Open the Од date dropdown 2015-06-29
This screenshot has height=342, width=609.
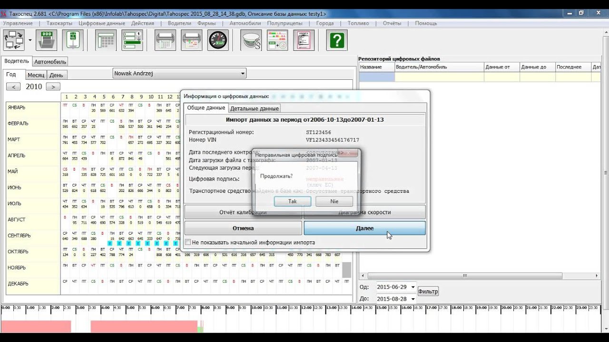tap(413, 287)
